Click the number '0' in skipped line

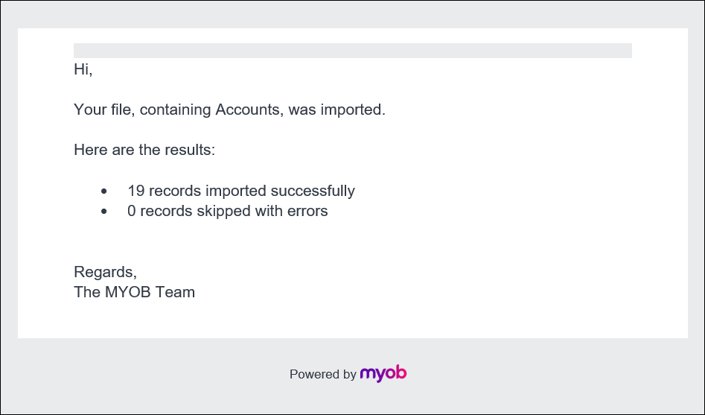pos(132,211)
